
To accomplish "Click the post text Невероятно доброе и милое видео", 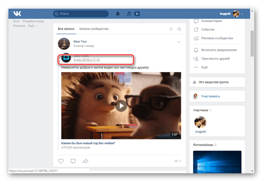I will click(105, 67).
